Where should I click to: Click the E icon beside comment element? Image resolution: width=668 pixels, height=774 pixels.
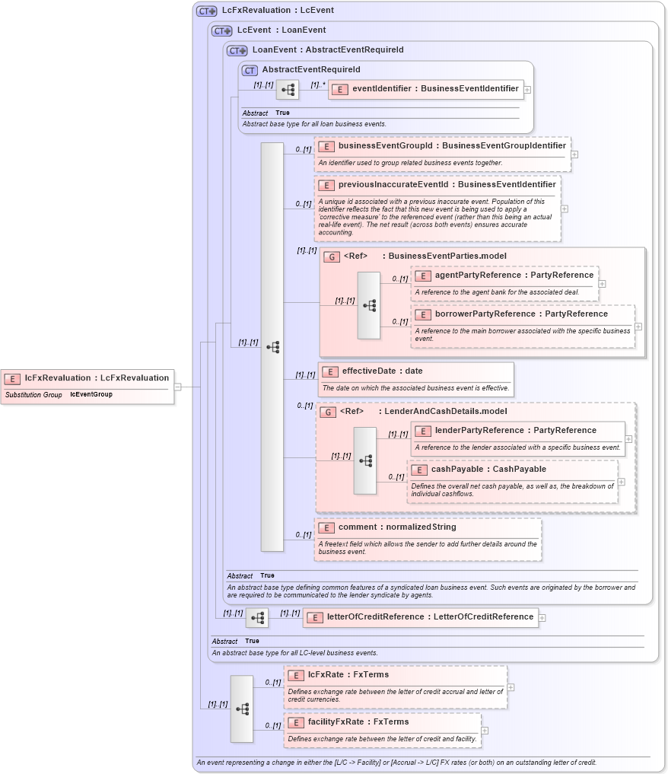326,527
